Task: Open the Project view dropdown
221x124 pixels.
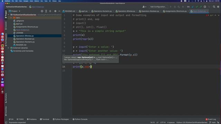Action: tap(15, 11)
